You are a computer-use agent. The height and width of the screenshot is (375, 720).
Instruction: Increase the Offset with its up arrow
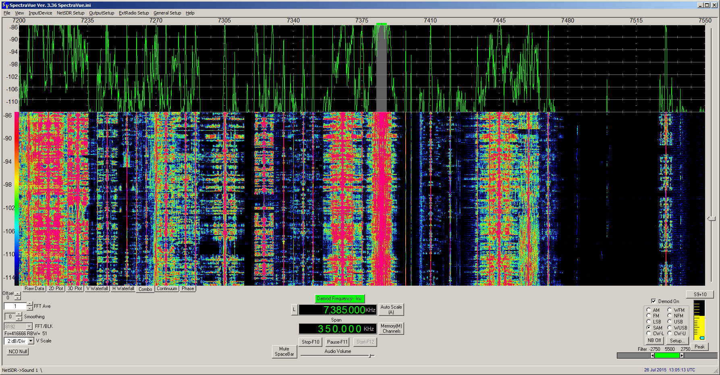(18, 294)
